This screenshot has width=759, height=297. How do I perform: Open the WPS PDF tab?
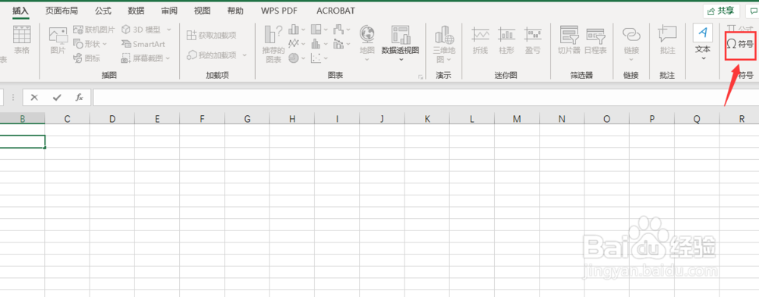click(x=279, y=11)
